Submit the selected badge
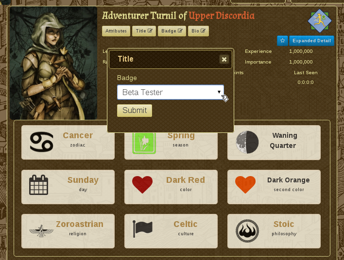 (135, 111)
